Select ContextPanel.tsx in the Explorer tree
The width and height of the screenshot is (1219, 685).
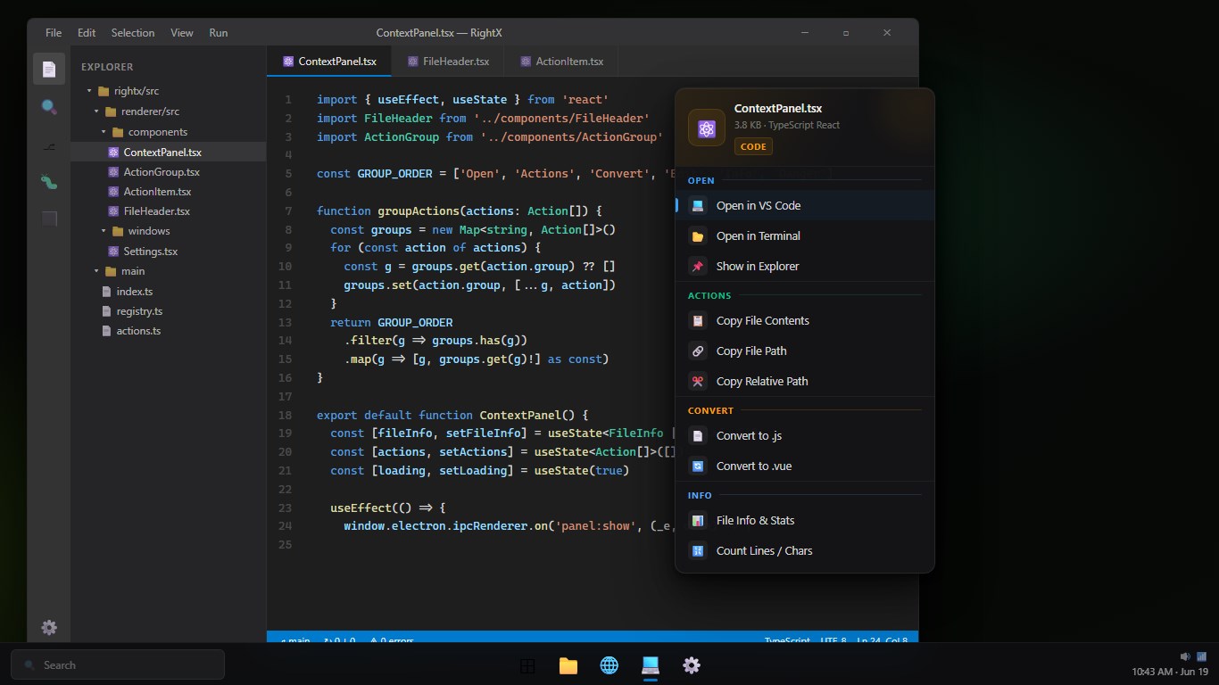[169, 153]
